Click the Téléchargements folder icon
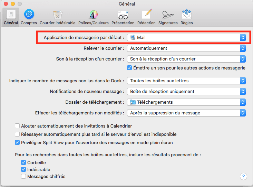The height and width of the screenshot is (187, 253). point(133,102)
